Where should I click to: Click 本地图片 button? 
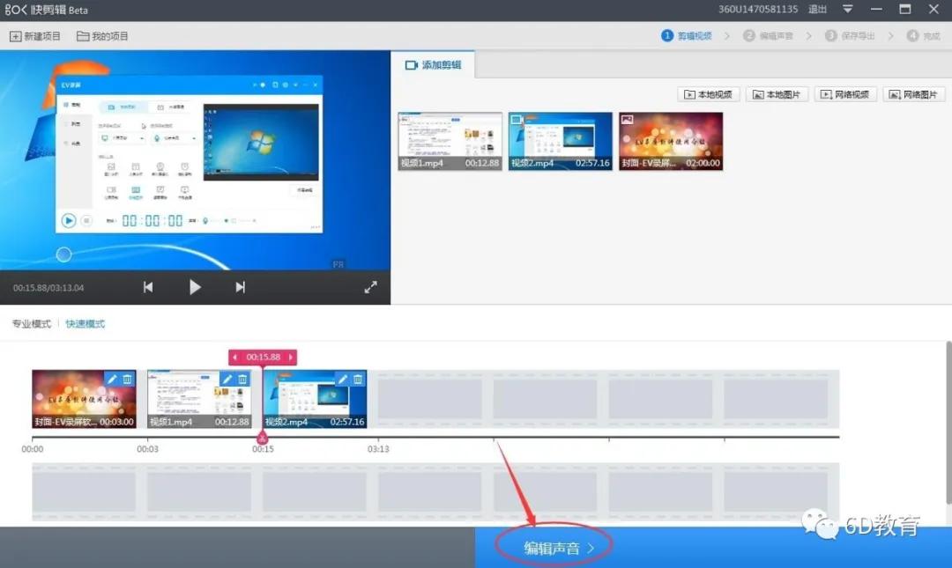coord(777,95)
